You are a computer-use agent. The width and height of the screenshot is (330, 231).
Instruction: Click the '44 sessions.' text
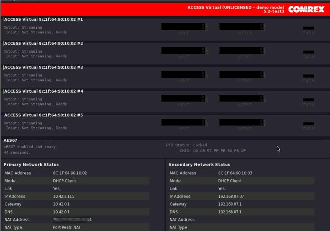(x=17, y=153)
